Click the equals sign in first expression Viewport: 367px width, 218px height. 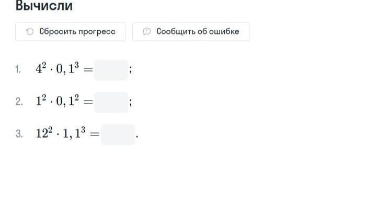click(x=88, y=69)
